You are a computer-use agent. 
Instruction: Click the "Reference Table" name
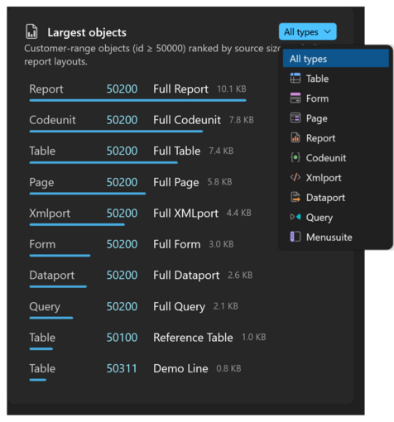193,338
